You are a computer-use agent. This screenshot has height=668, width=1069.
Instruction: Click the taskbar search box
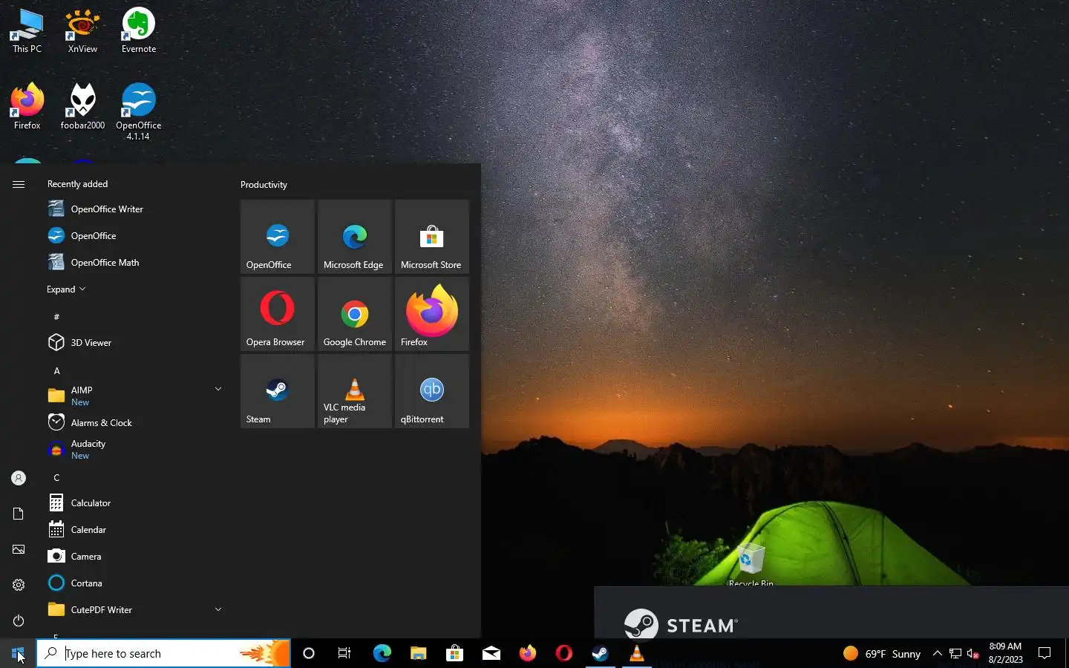[163, 653]
